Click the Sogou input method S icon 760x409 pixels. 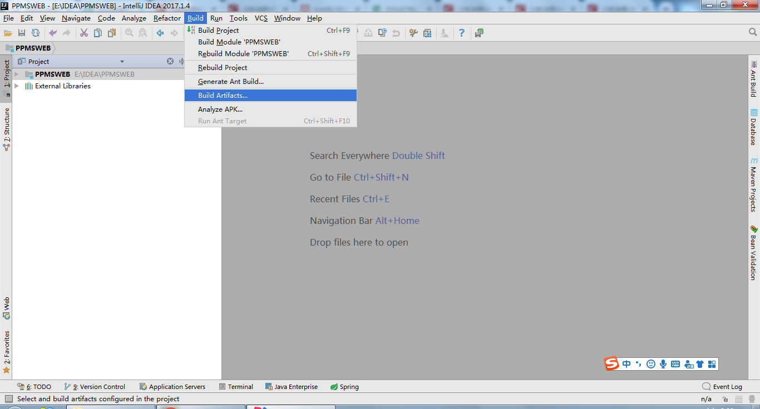click(x=612, y=364)
